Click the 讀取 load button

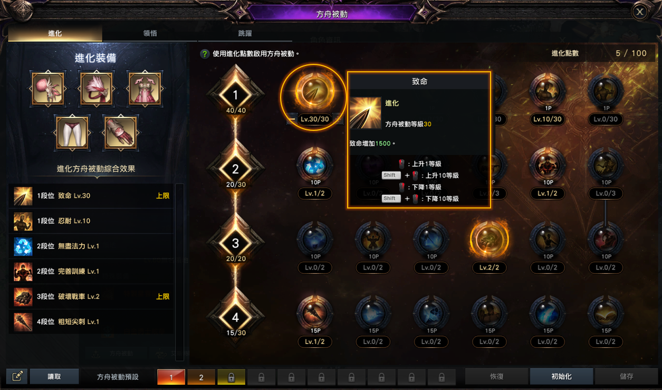(54, 376)
